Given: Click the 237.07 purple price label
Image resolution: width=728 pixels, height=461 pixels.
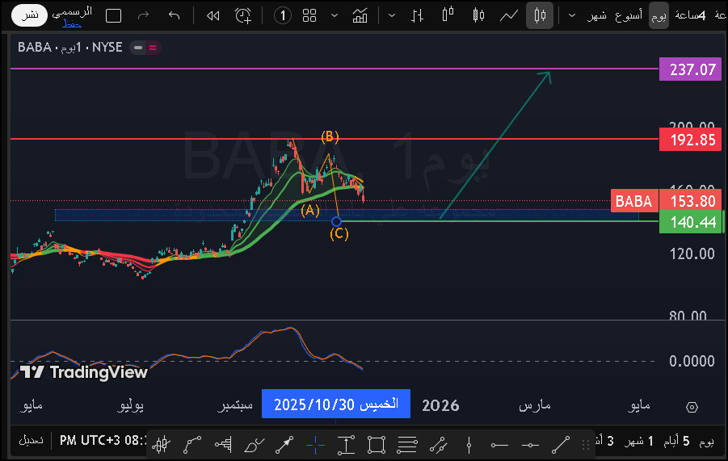Looking at the screenshot, I should tap(690, 69).
